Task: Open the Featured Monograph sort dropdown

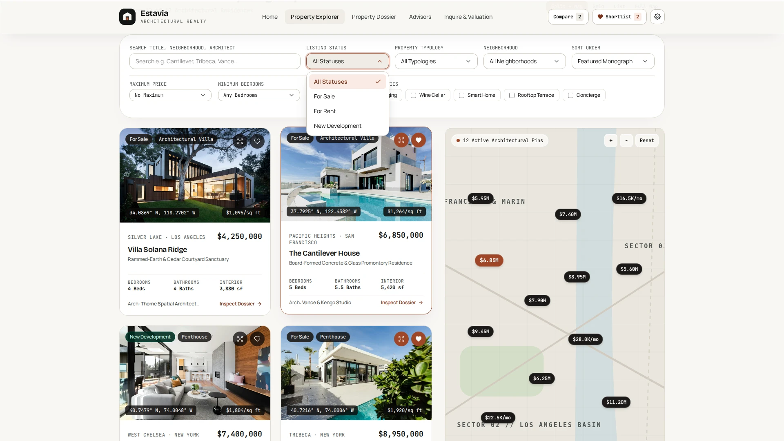Action: click(613, 61)
